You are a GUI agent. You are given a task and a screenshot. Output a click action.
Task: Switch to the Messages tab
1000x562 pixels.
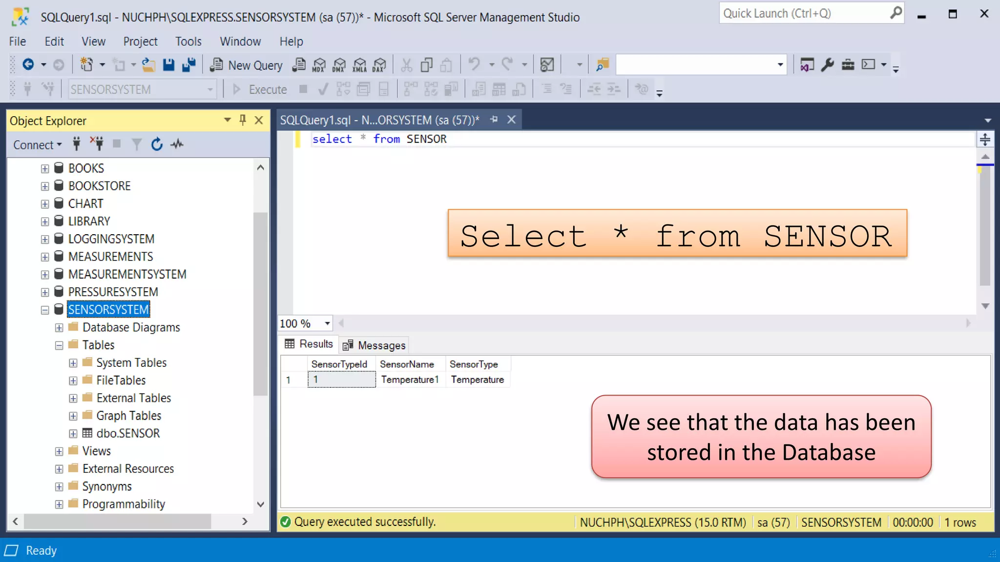pos(375,345)
